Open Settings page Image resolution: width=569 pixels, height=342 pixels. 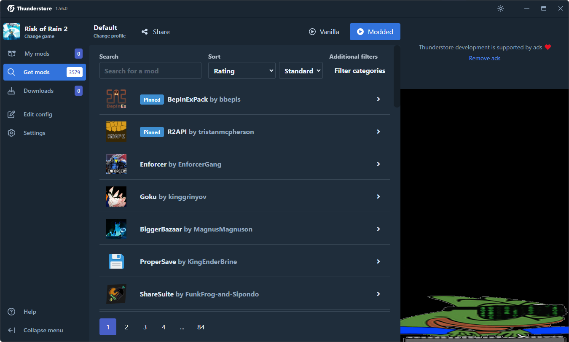45,133
